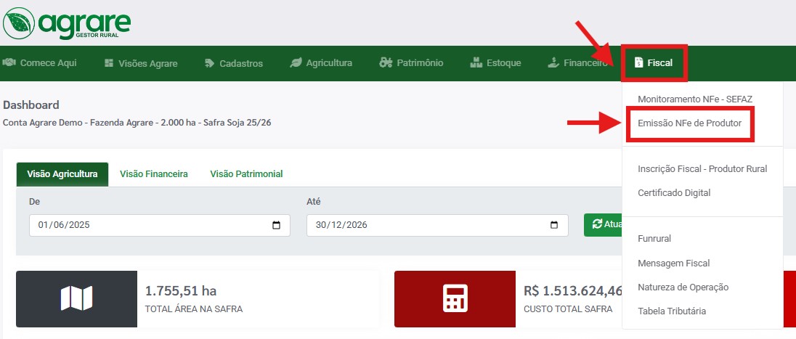Open Natureza de Operação entry
This screenshot has height=339, width=796.
pyautogui.click(x=683, y=287)
